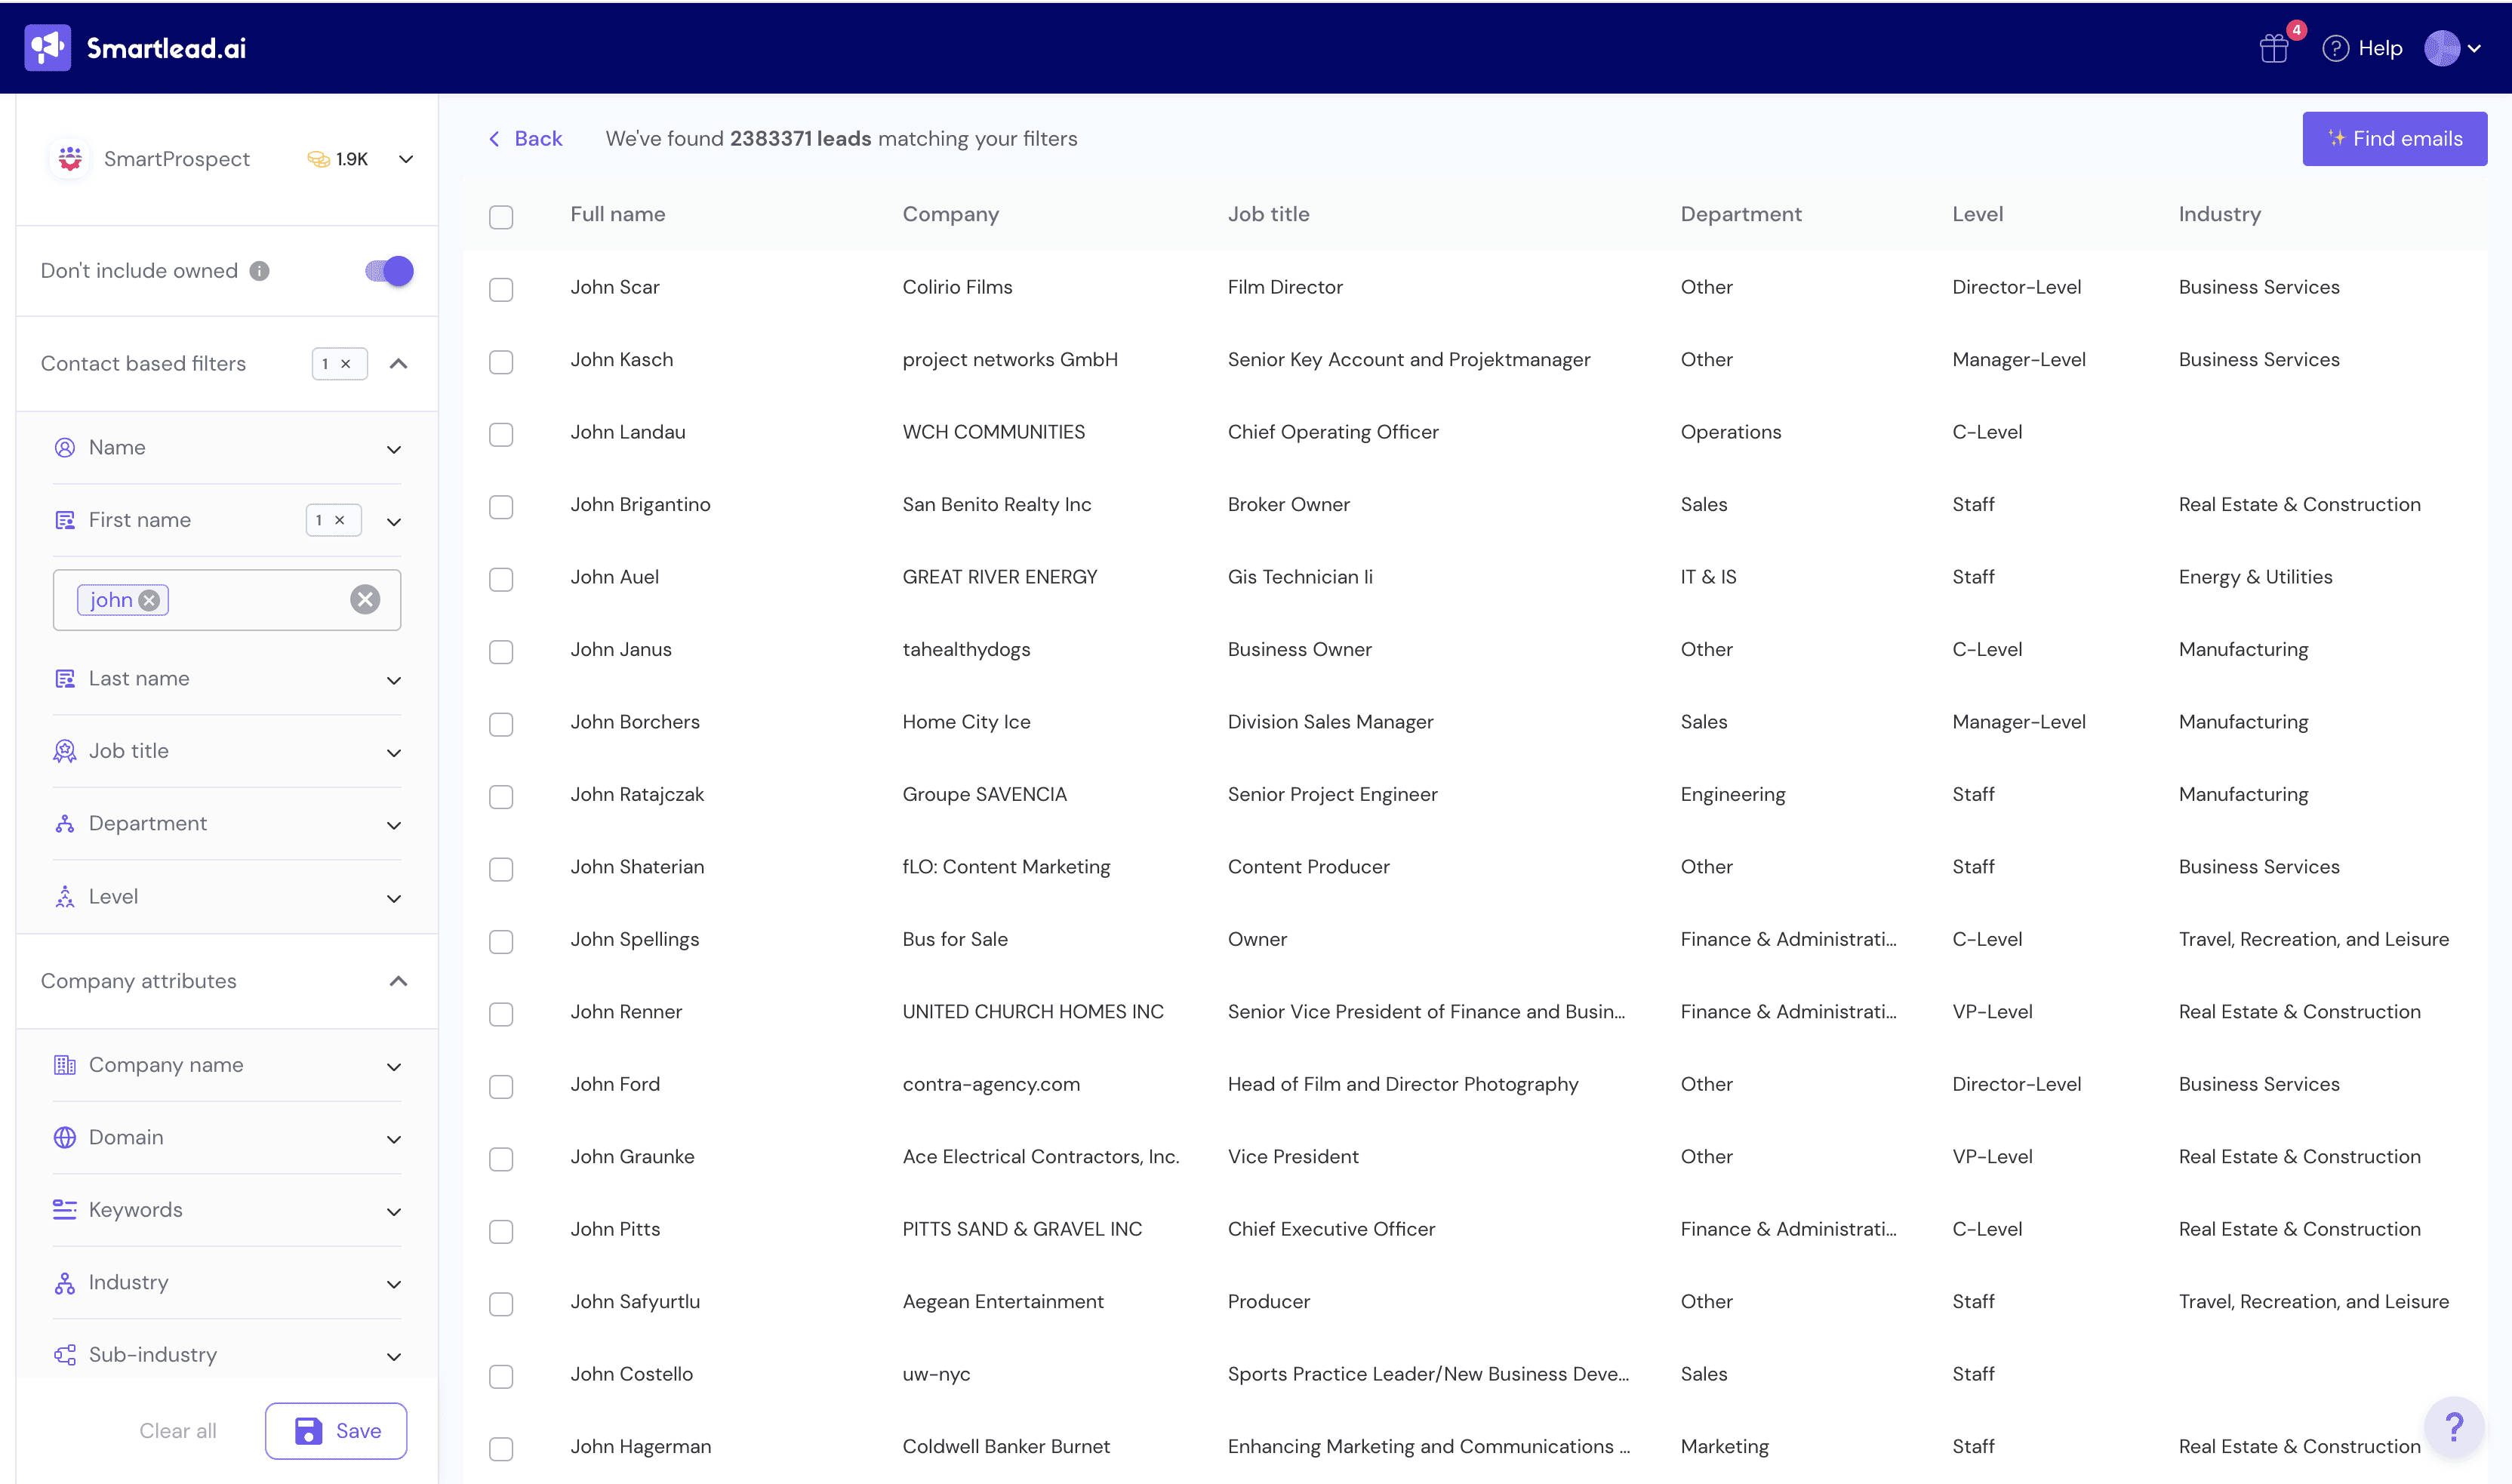Check the select-all leads checkbox
This screenshot has height=1484, width=2512.
click(x=501, y=216)
